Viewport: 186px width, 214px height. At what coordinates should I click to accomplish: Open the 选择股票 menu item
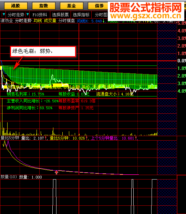(60, 14)
